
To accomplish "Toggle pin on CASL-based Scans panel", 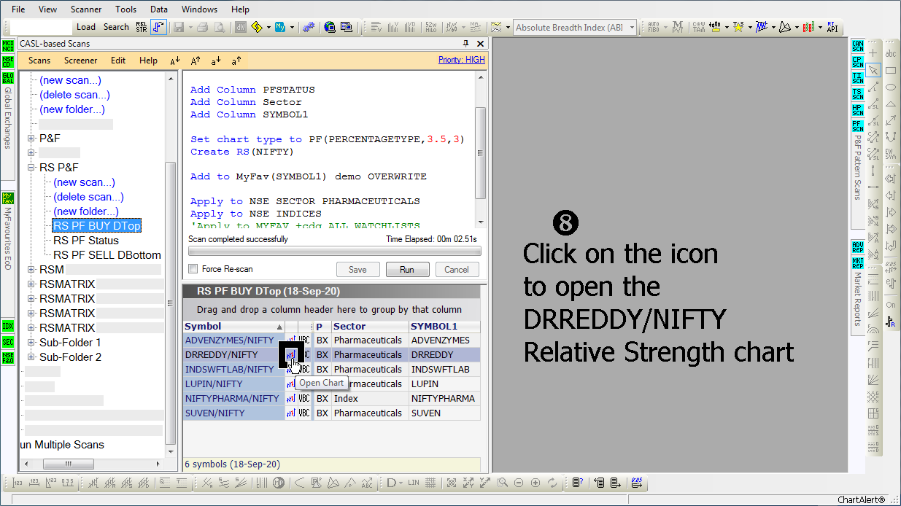I will [466, 44].
